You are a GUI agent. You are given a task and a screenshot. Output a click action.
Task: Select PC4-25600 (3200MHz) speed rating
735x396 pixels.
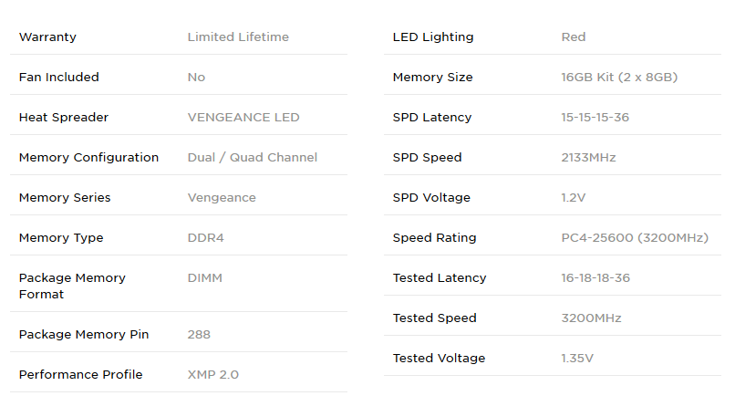[635, 238]
